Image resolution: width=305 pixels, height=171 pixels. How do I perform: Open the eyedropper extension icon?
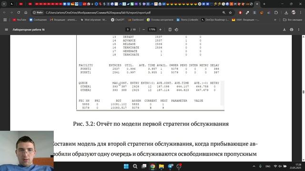click(247, 13)
